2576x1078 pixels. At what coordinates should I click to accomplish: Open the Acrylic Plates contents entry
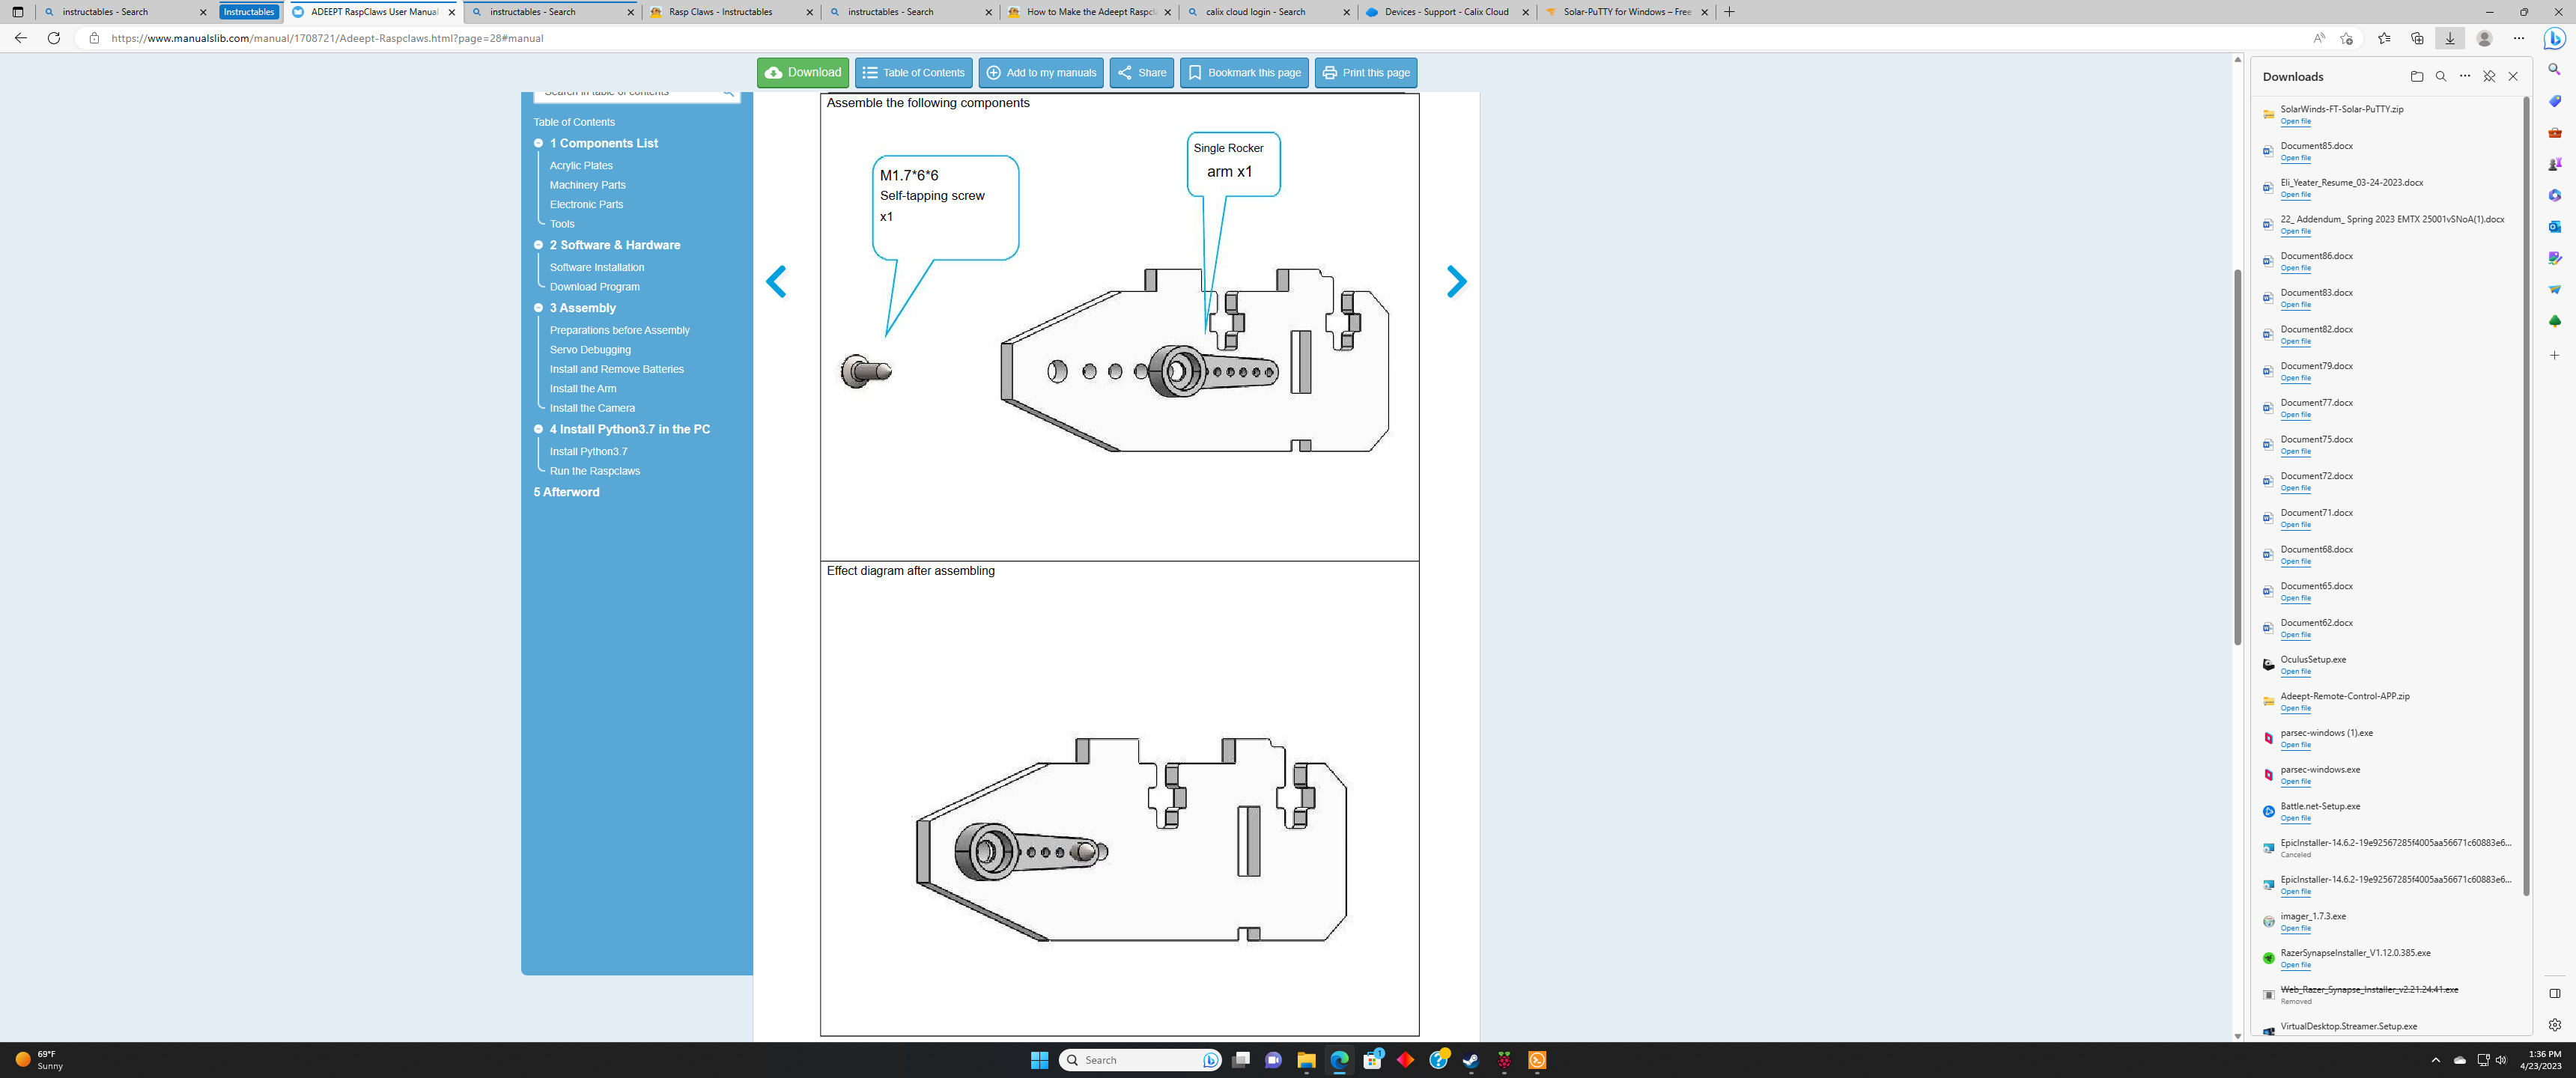pos(581,166)
